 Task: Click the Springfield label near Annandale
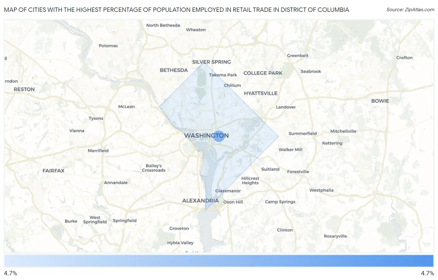(125, 221)
